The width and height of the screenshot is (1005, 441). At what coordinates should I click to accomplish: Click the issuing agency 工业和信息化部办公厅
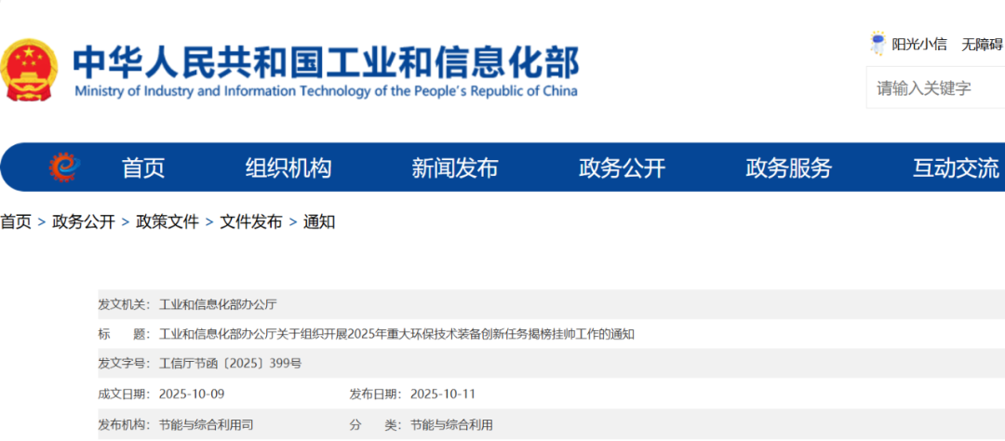218,304
